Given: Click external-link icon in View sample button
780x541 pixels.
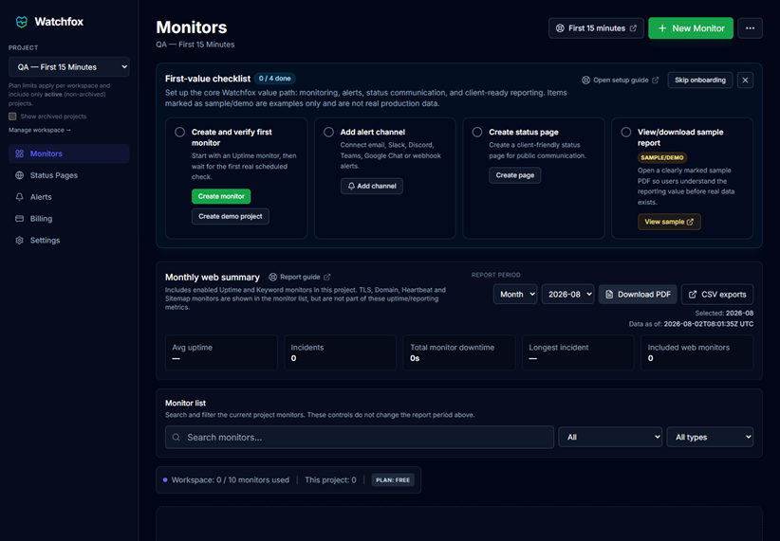Looking at the screenshot, I should coord(690,222).
